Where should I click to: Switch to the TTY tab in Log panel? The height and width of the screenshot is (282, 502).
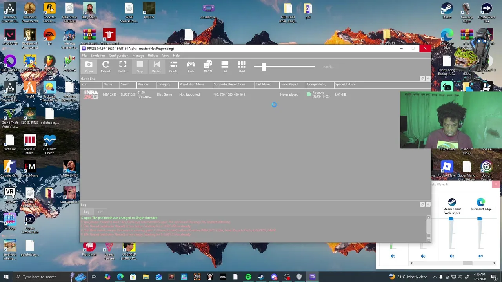point(100,212)
